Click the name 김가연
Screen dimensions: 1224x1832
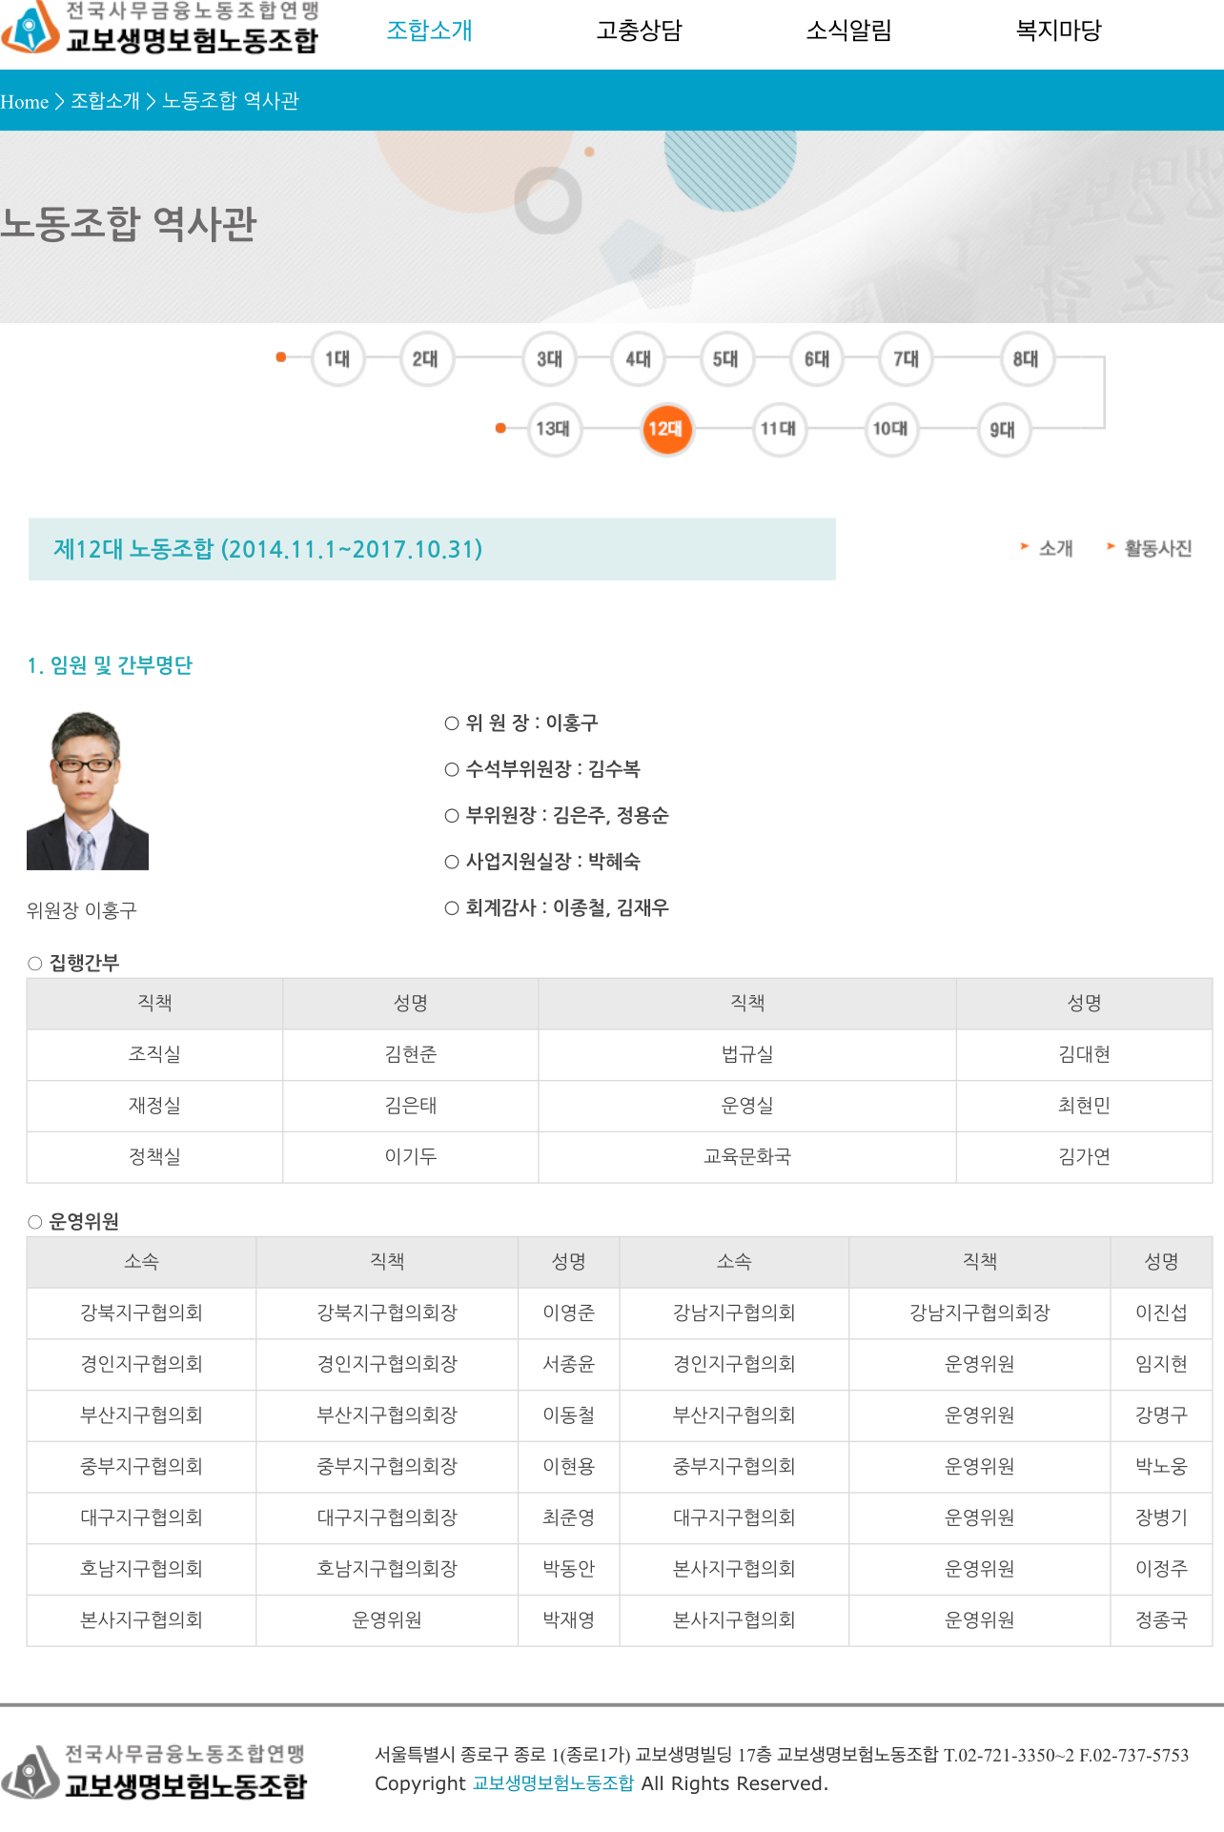click(x=1084, y=1157)
